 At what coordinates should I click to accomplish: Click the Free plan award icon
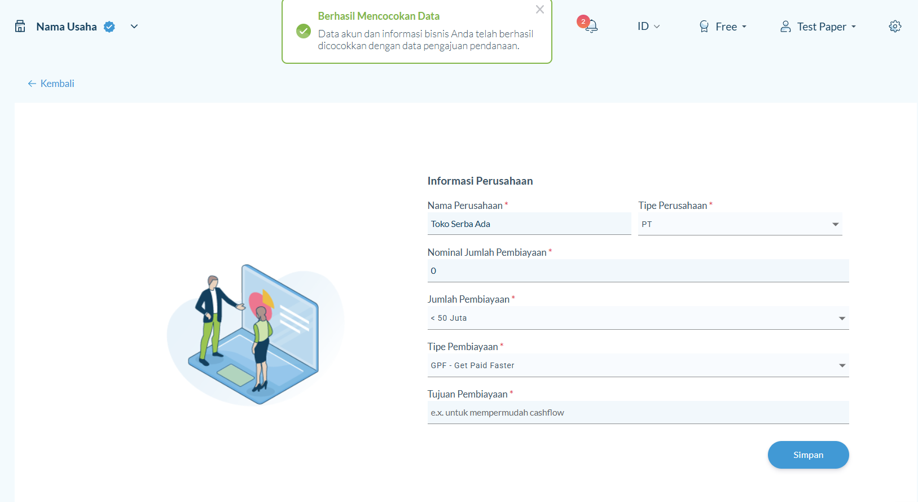(704, 27)
